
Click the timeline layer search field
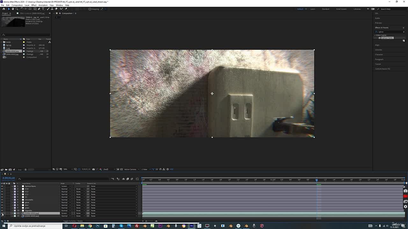(x=32, y=179)
